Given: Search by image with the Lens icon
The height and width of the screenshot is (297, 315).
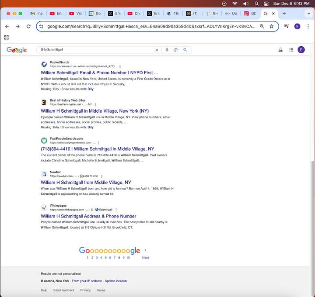Looking at the screenshot, I should click(176, 50).
